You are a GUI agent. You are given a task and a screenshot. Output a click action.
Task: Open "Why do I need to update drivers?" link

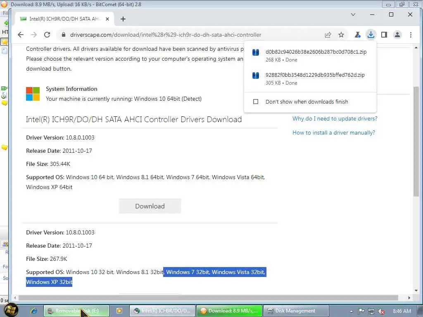(335, 118)
